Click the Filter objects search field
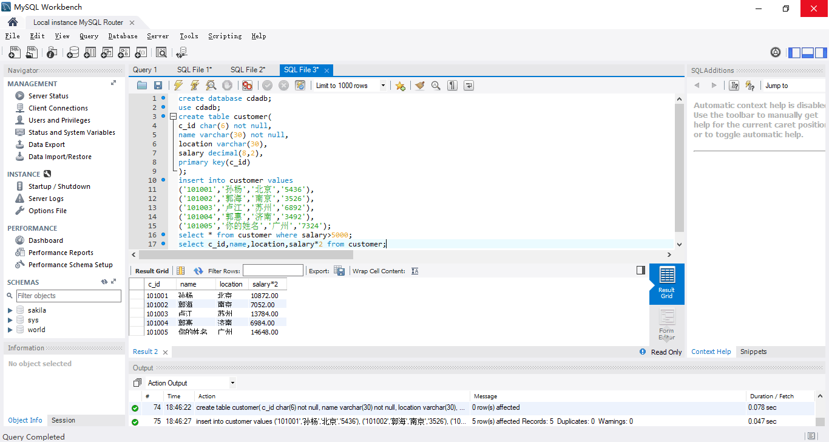The image size is (829, 442). click(x=68, y=296)
